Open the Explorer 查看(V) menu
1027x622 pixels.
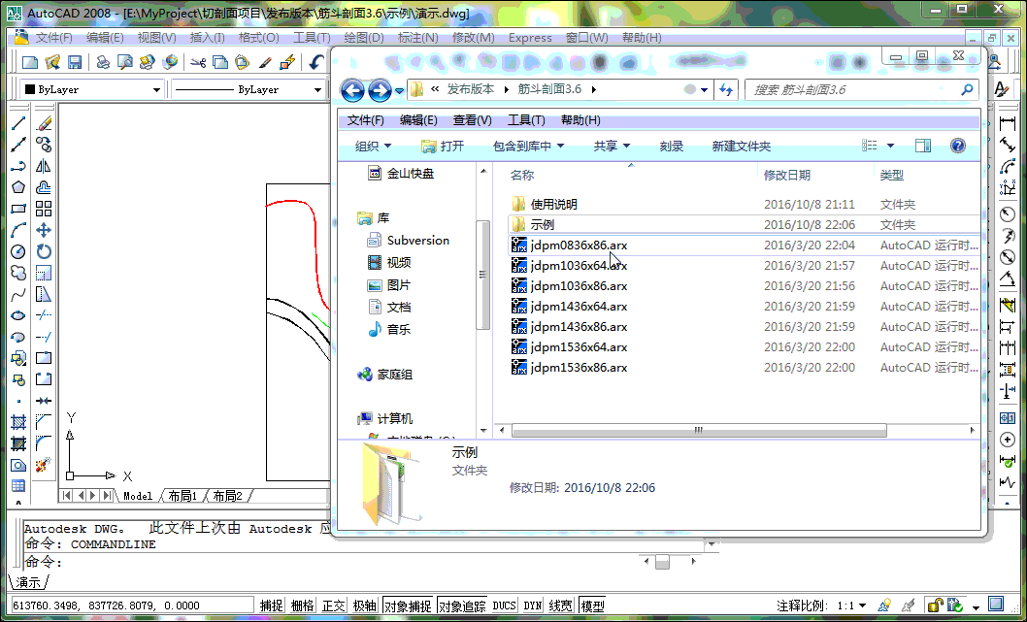(472, 120)
